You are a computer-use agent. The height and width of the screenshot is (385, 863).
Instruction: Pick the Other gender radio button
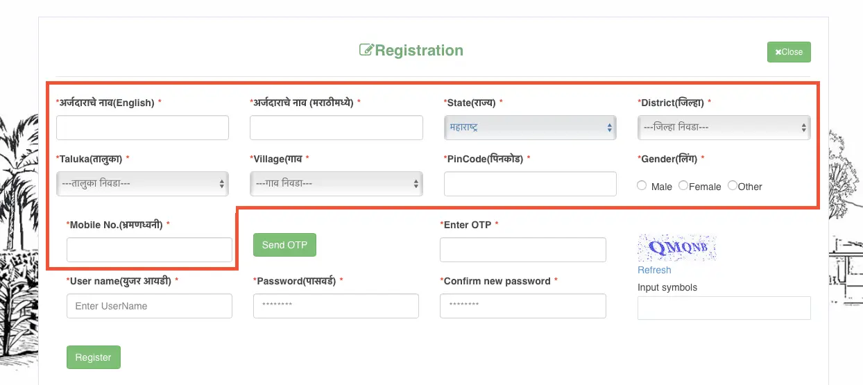pyautogui.click(x=733, y=186)
